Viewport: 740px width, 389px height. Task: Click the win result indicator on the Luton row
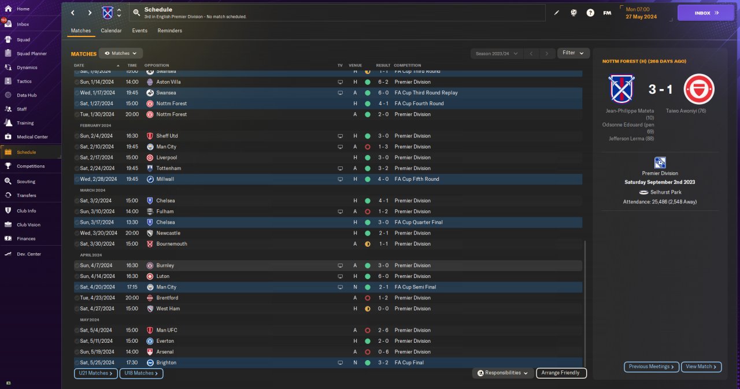point(367,276)
